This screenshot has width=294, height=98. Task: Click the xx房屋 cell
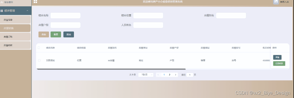point(111,61)
